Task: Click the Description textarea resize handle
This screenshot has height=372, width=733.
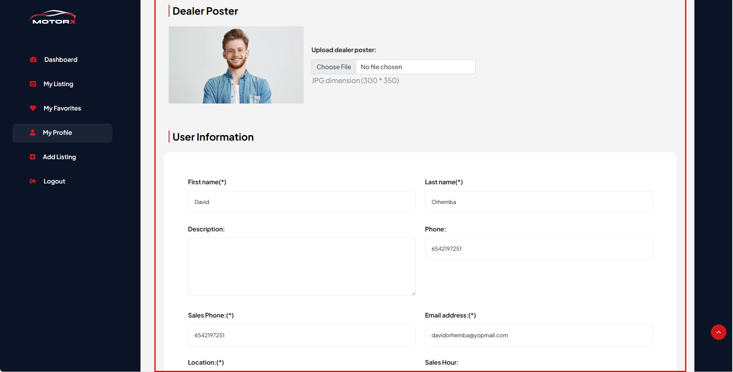Action: [x=413, y=293]
